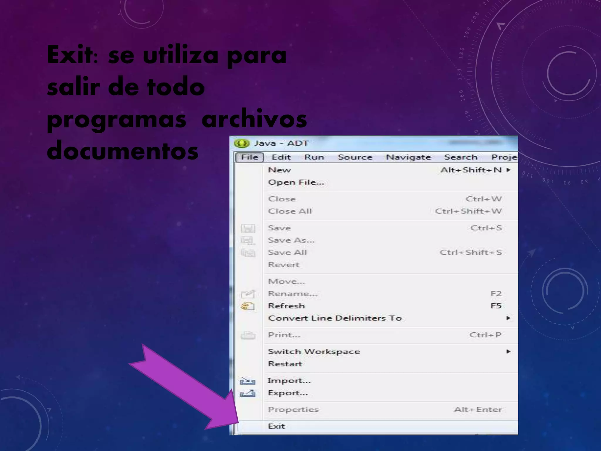The height and width of the screenshot is (451, 601).
Task: Click the Import icon
Action: (x=248, y=381)
